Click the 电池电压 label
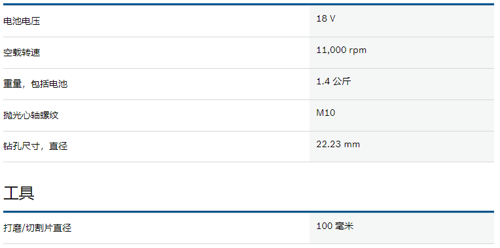Screen dimensions: 500x248 pos(22,22)
